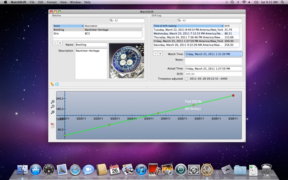Open iCal from the Dock

(115, 170)
